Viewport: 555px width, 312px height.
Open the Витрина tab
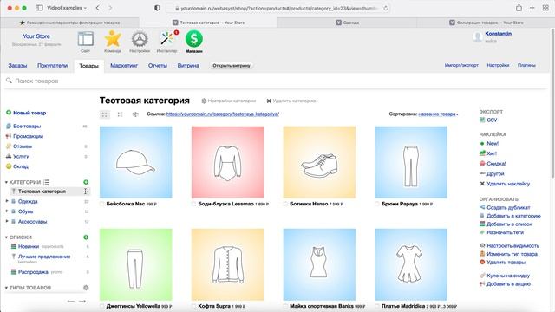(188, 66)
